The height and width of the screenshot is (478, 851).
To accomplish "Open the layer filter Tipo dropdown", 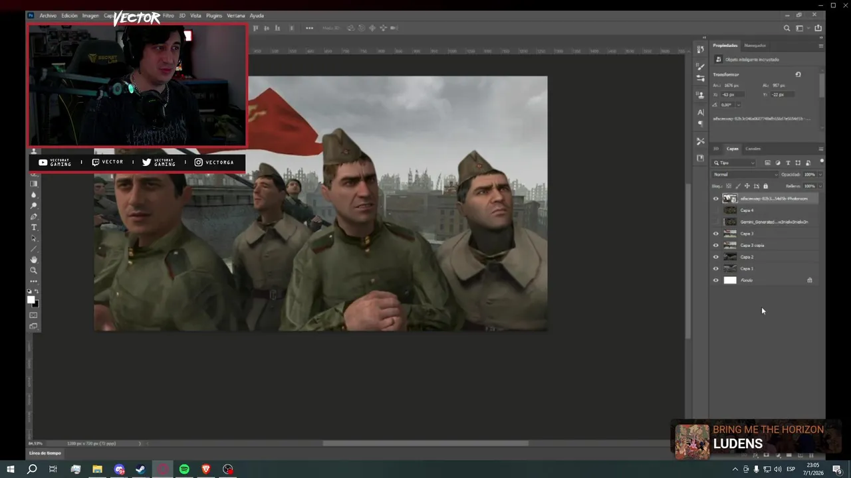I will pos(735,163).
